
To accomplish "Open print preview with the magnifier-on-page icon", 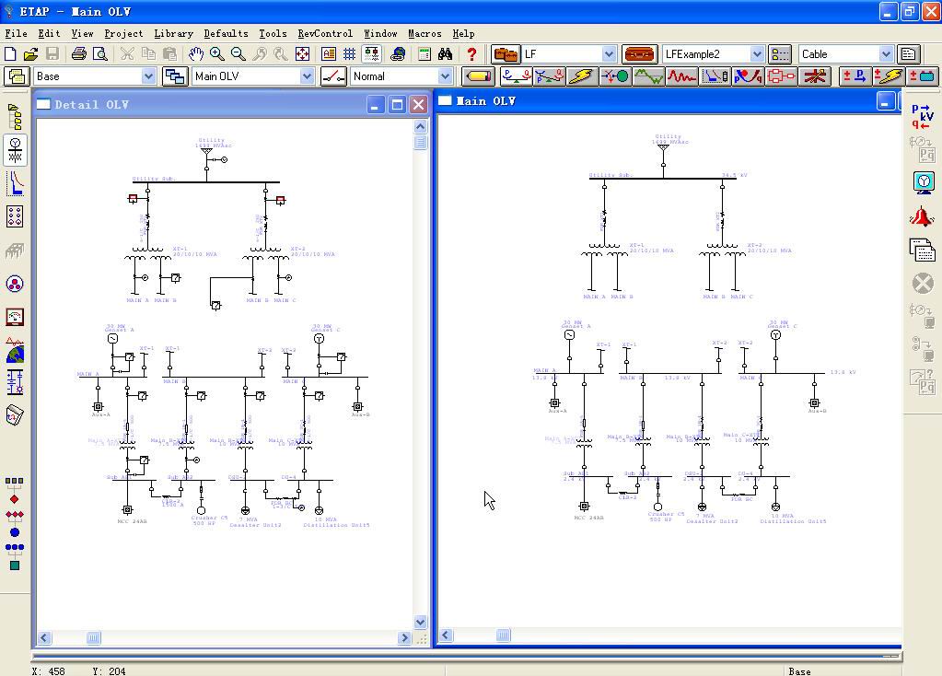I will click(x=99, y=54).
